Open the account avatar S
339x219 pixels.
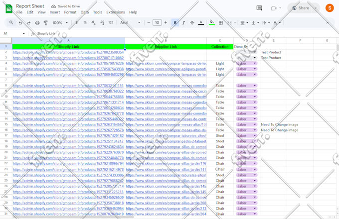(x=330, y=8)
